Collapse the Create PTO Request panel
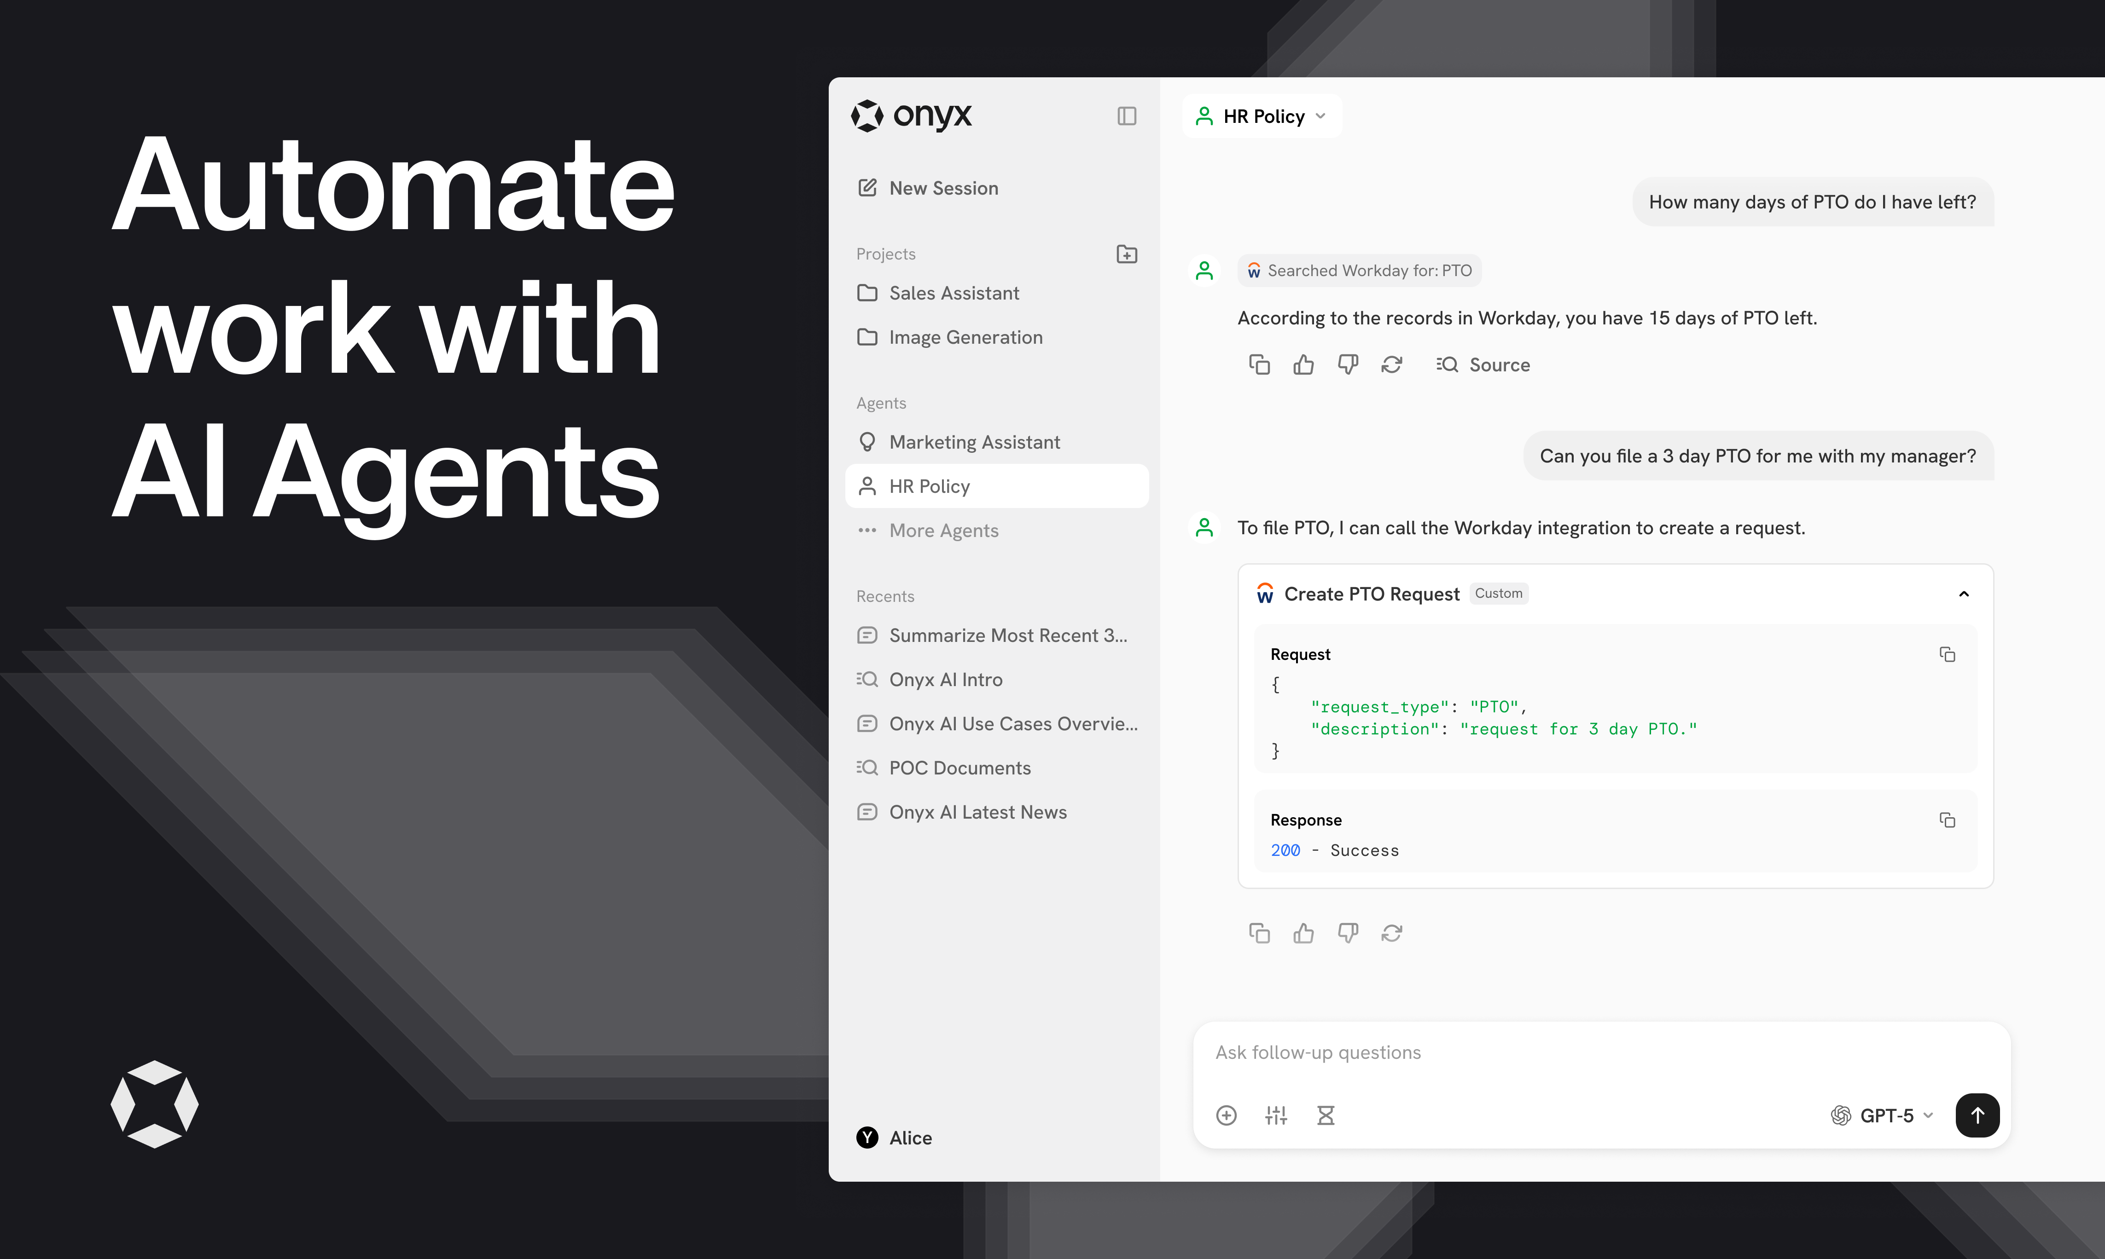The image size is (2105, 1259). click(x=1963, y=594)
